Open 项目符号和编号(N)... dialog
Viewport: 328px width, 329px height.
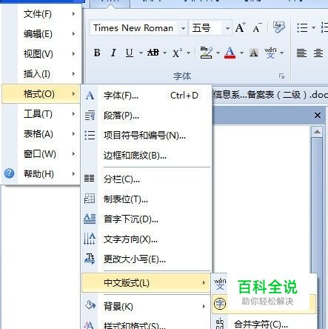147,136
